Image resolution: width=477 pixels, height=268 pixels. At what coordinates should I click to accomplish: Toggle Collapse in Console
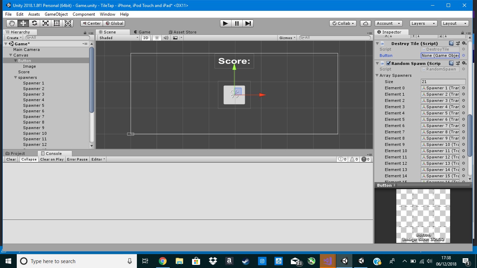pyautogui.click(x=29, y=159)
